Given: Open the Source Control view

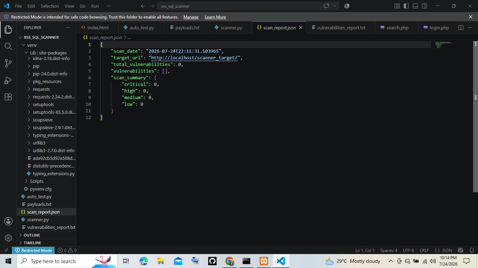Looking at the screenshot, I should click(x=8, y=63).
